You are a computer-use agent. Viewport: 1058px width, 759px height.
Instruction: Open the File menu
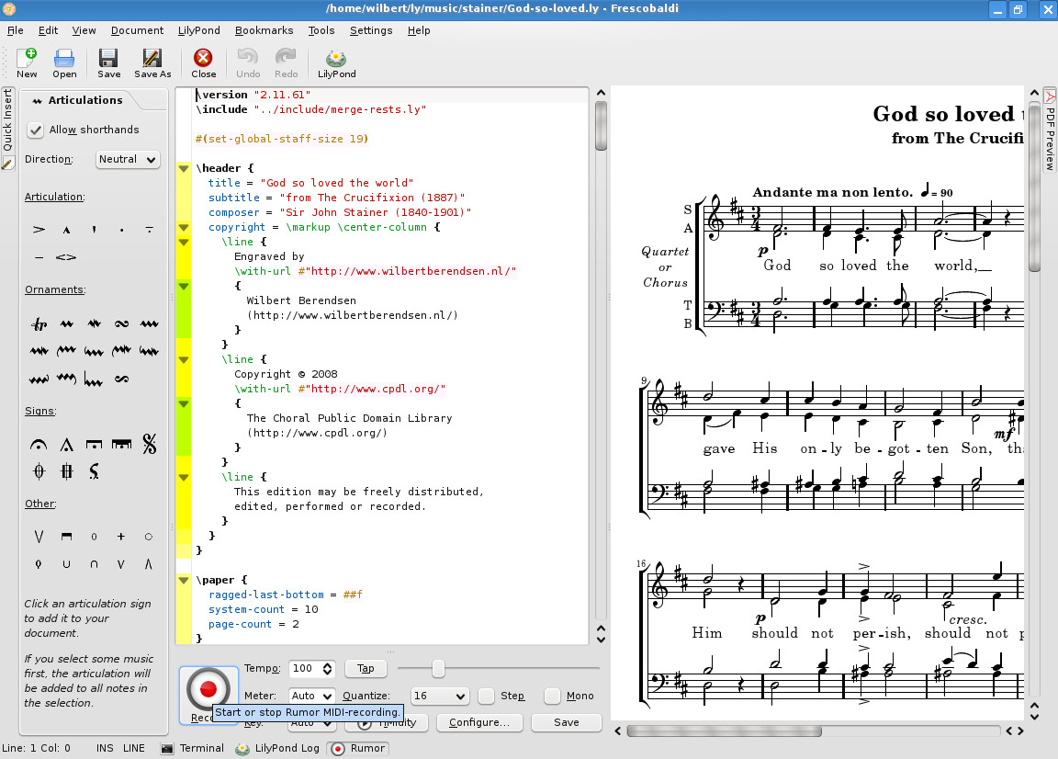coord(16,30)
